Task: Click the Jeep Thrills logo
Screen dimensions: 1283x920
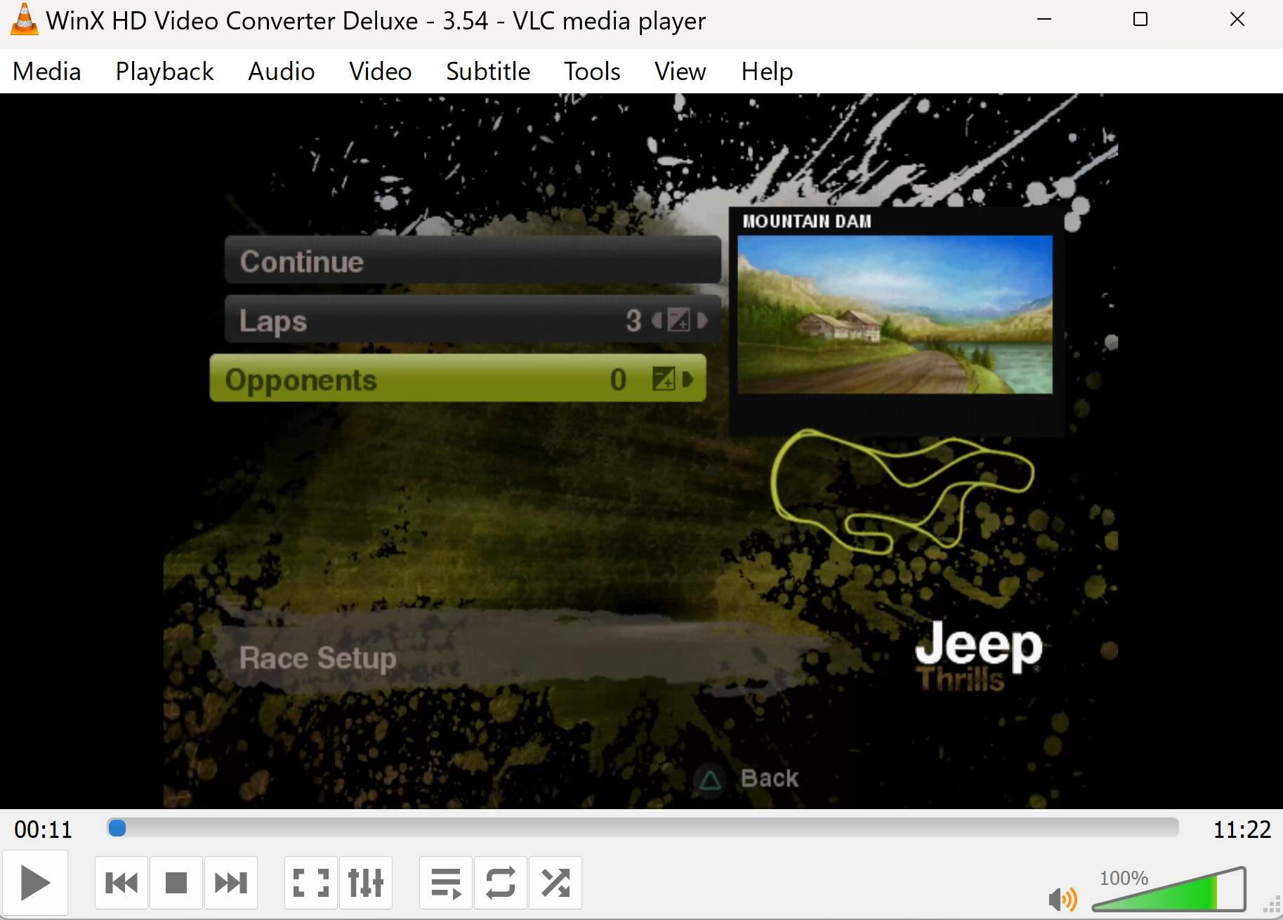Action: coord(978,656)
